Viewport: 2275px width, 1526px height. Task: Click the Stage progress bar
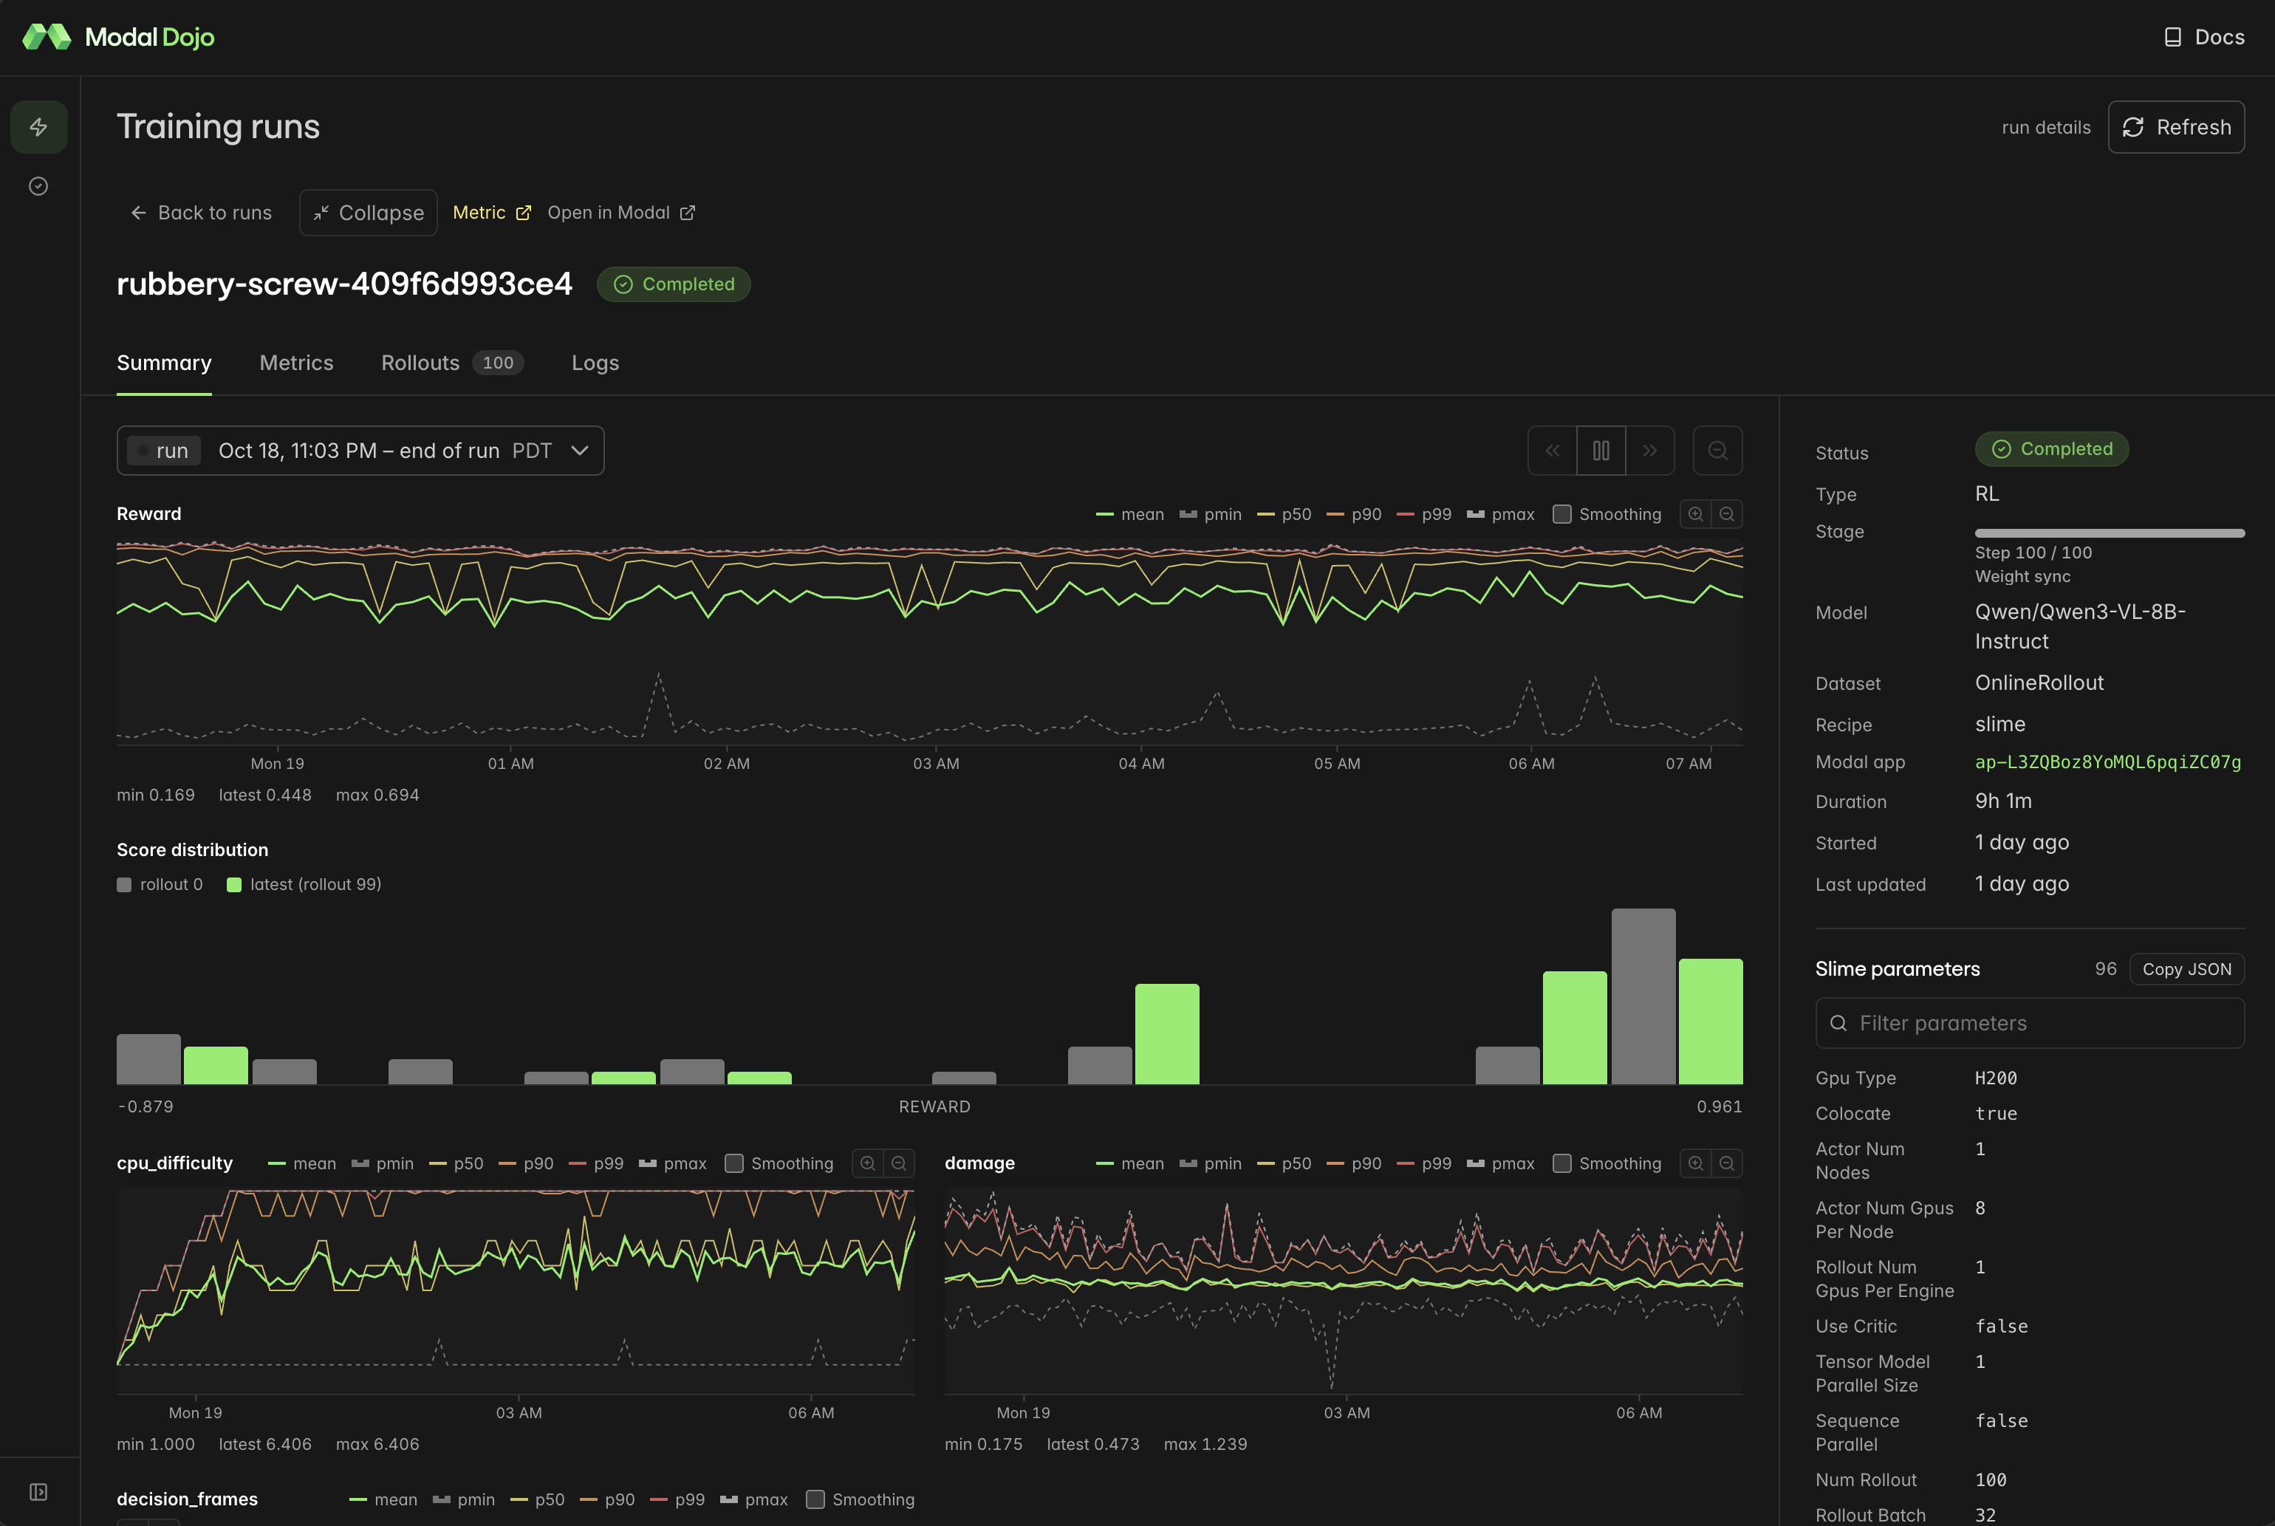2110,533
